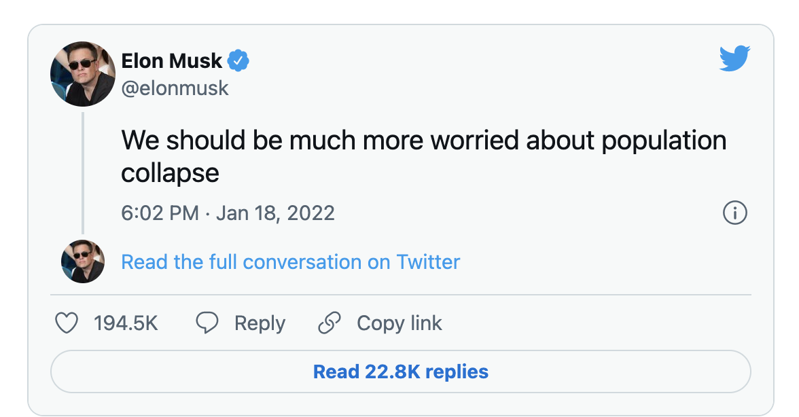Click small avatar beside the conversation link
This screenshot has width=799, height=417.
83,261
